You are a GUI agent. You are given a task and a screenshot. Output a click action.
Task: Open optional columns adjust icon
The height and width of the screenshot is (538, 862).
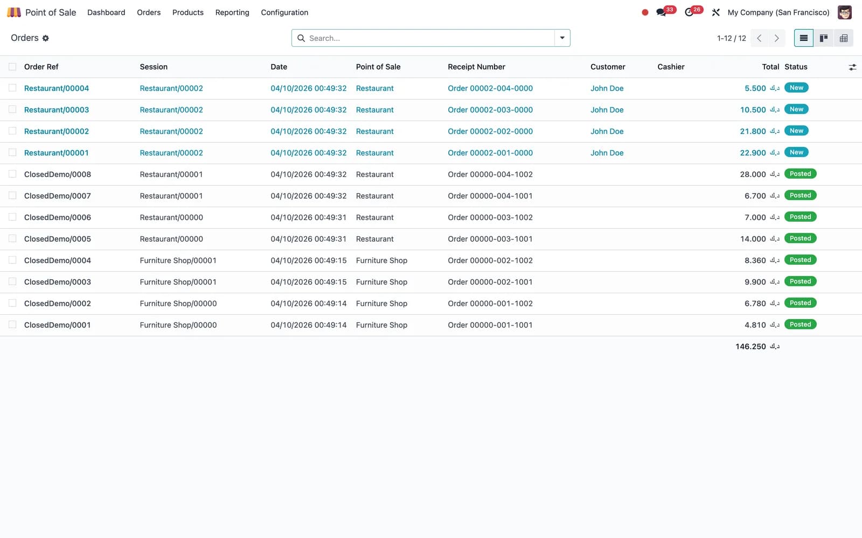click(x=852, y=67)
